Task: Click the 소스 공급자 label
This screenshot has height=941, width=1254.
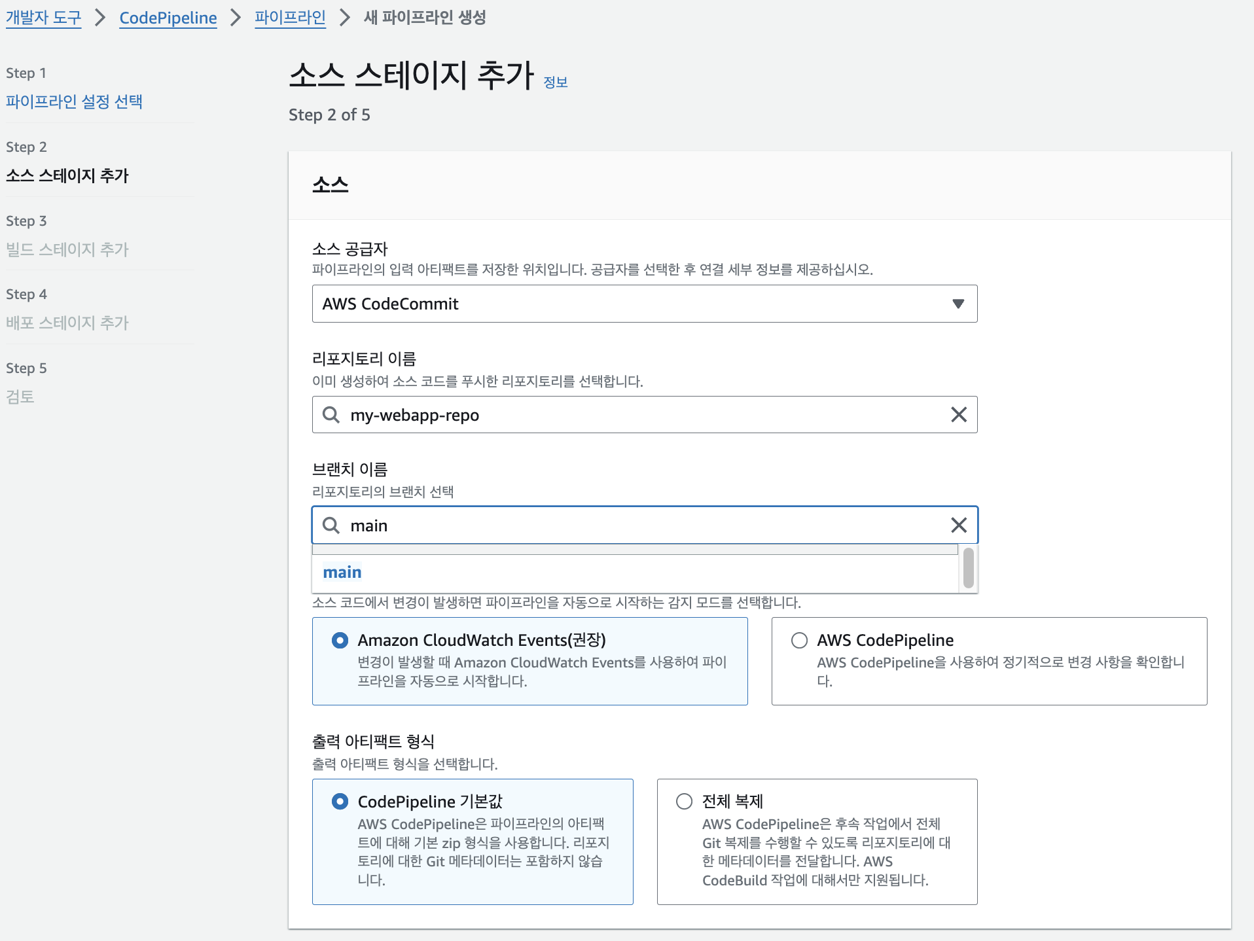Action: click(x=350, y=249)
